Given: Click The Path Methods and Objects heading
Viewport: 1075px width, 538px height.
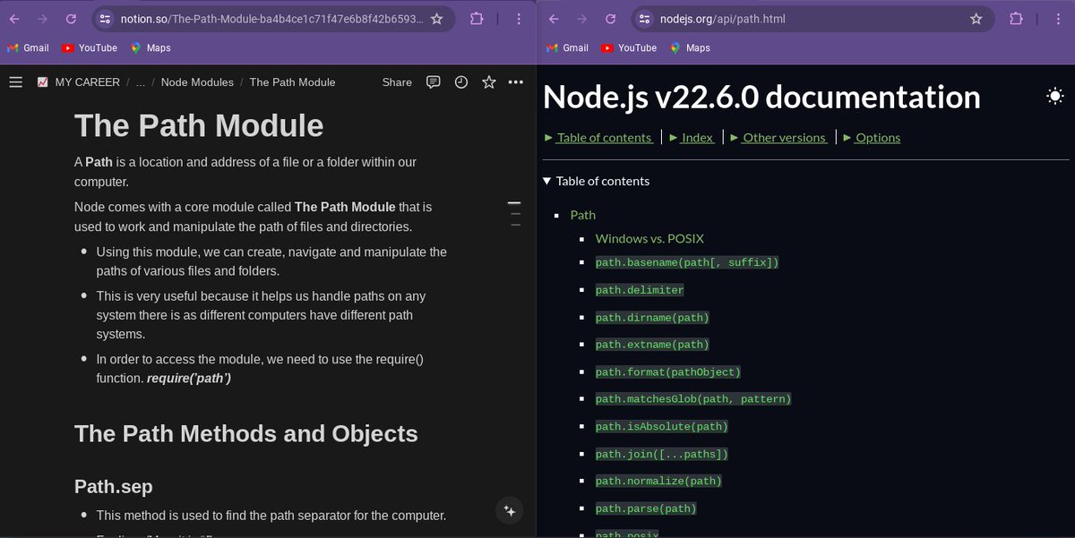Looking at the screenshot, I should [246, 434].
